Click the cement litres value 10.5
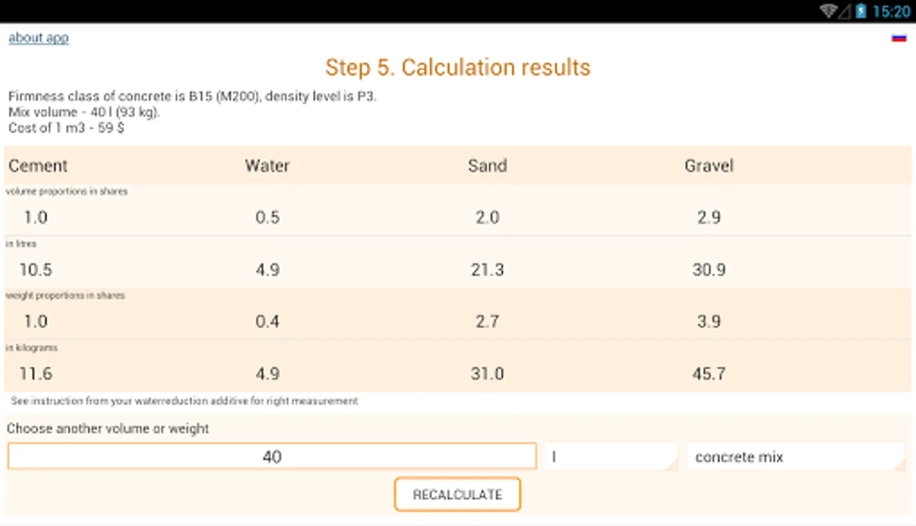Viewport: 916px width, 526px height. point(36,269)
